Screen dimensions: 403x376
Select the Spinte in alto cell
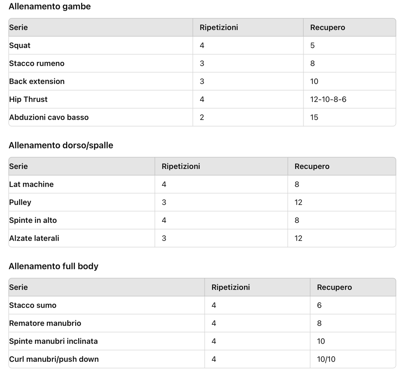tap(82, 220)
